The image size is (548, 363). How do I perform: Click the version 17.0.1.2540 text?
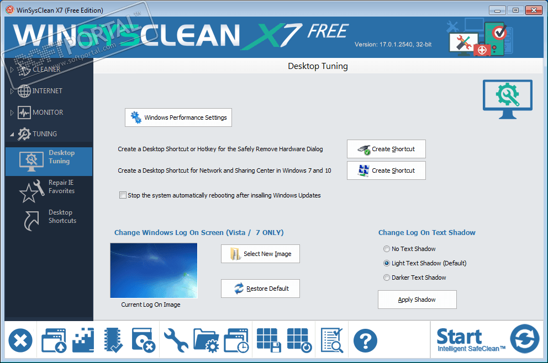[393, 44]
